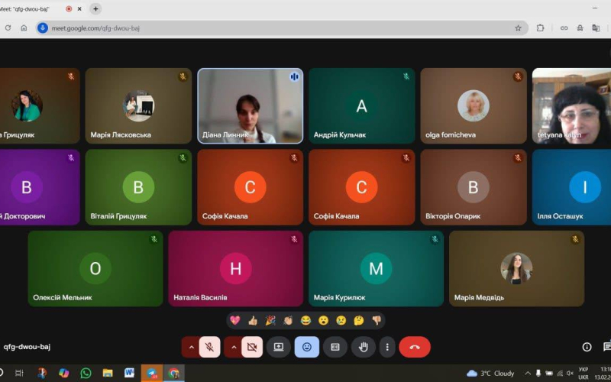
Task: Expand video settings arrow beside camera
Action: 234,347
